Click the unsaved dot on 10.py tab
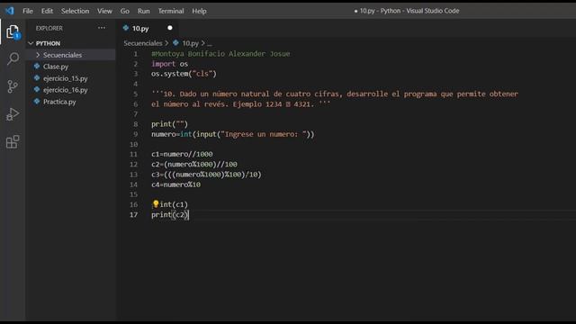 pyautogui.click(x=170, y=28)
